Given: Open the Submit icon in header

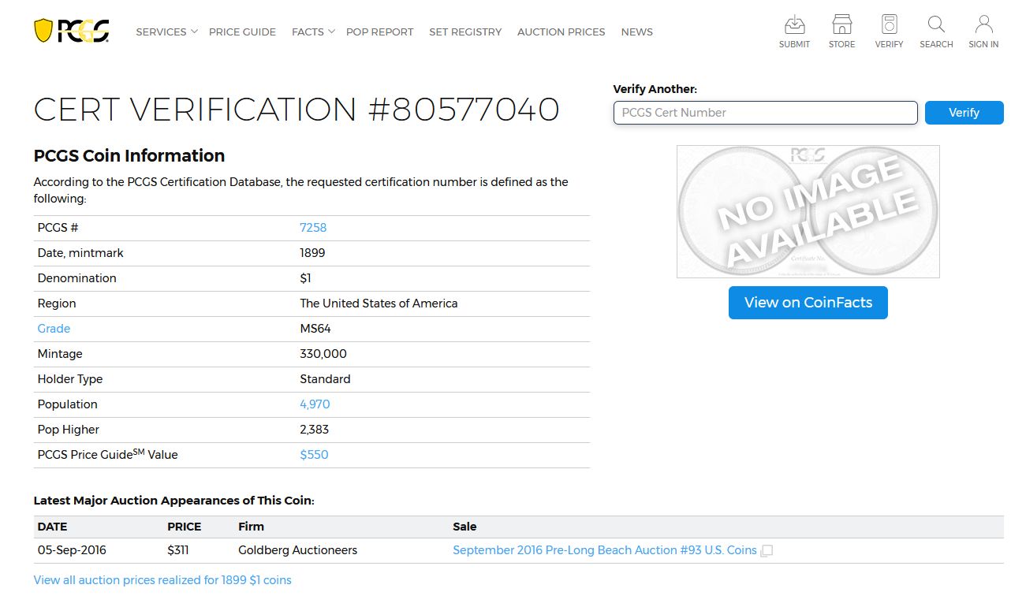Looking at the screenshot, I should coord(794,24).
